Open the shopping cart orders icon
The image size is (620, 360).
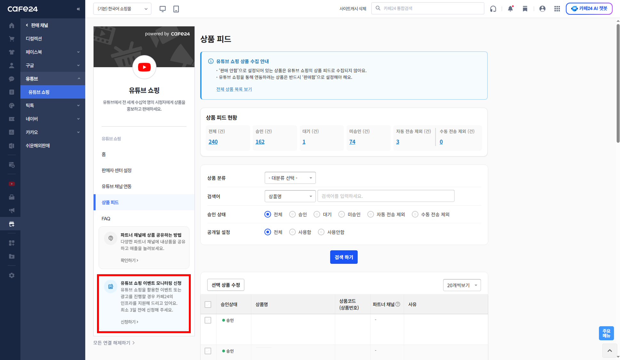12,39
